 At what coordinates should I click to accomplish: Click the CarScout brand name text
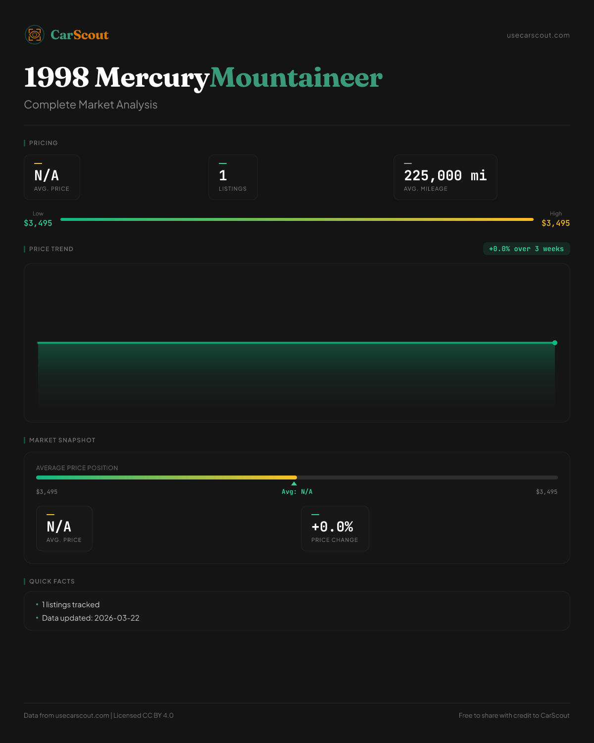tap(79, 35)
